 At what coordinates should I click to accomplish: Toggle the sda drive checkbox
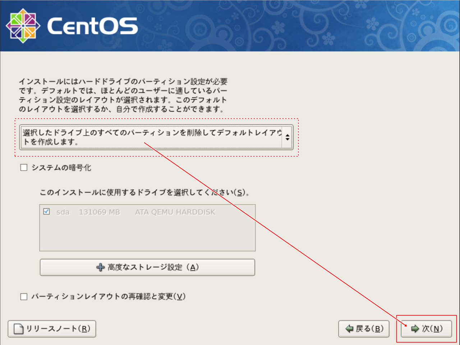tap(46, 212)
